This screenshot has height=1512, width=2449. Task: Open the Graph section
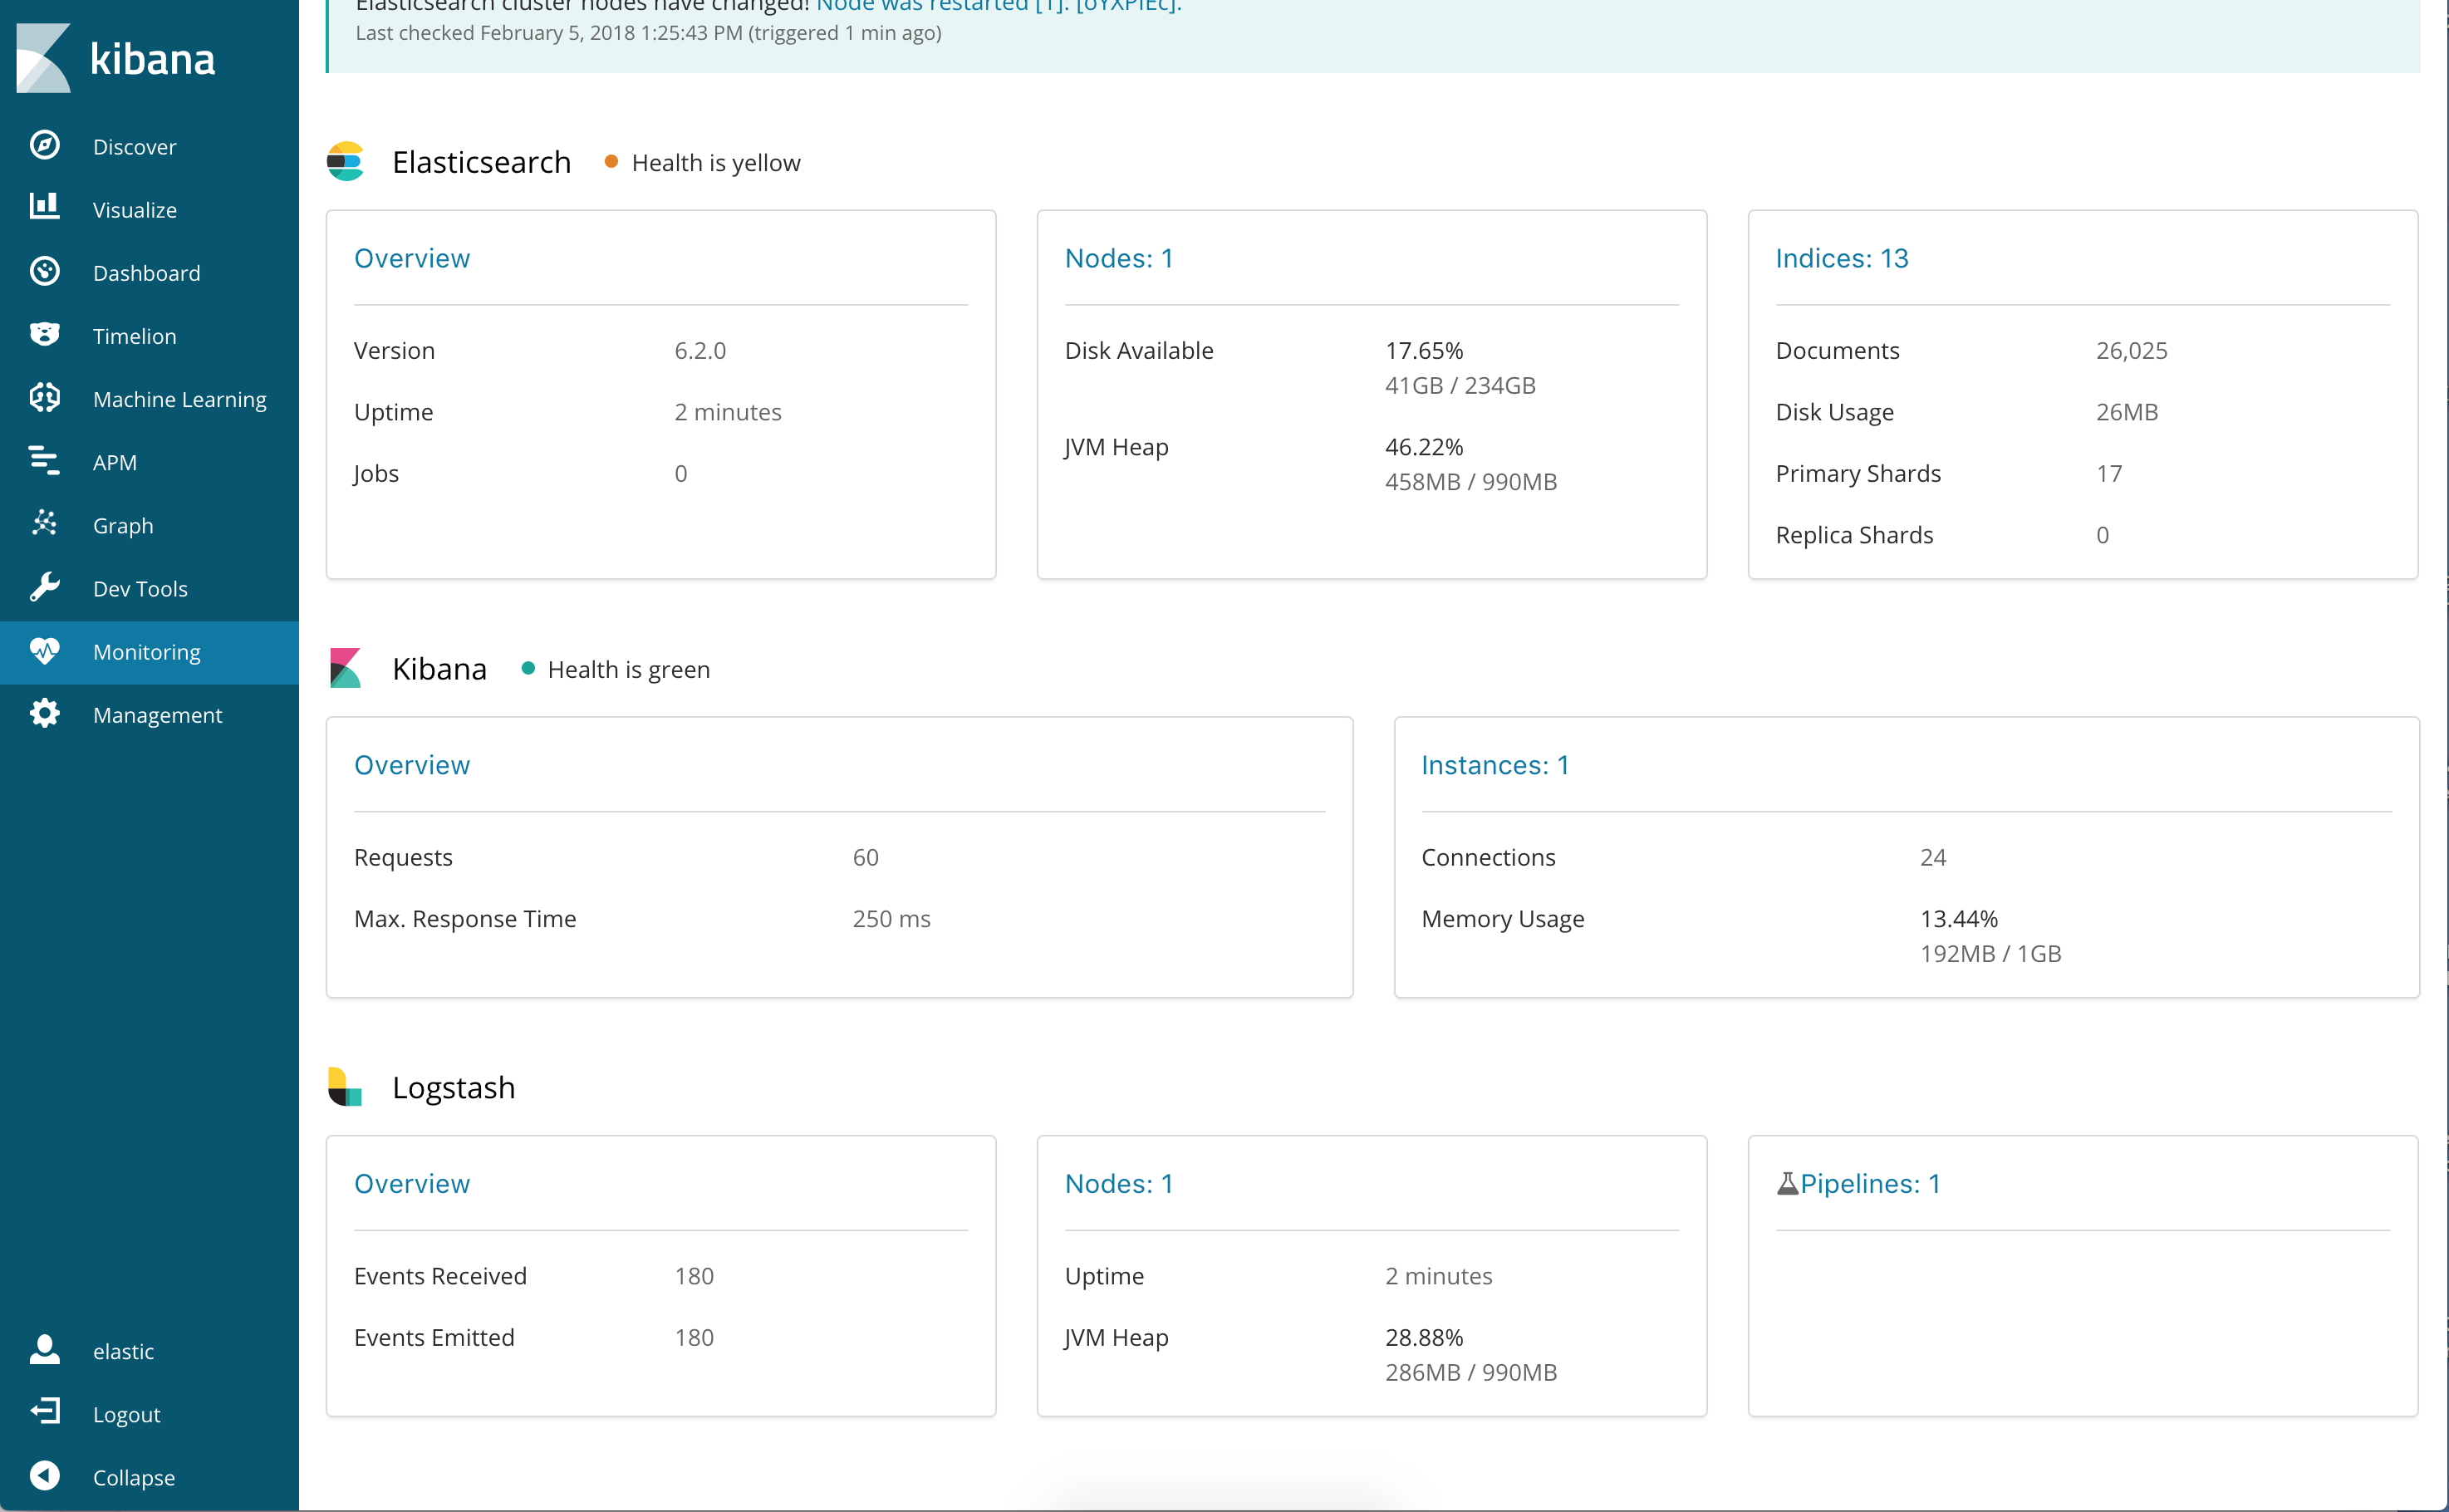tap(122, 523)
